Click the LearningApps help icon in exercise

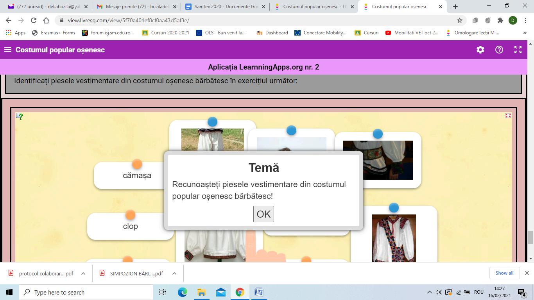[x=19, y=116]
